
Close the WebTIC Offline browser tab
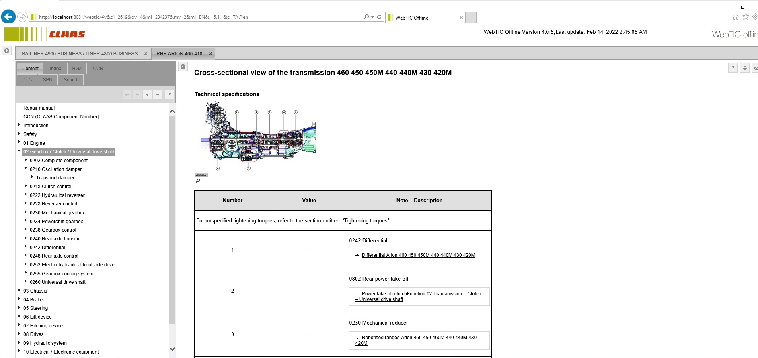click(x=461, y=18)
